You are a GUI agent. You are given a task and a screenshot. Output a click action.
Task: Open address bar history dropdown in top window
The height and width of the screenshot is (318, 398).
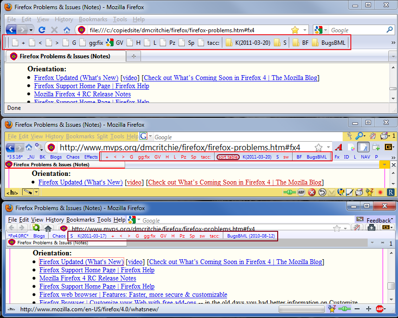(x=305, y=30)
